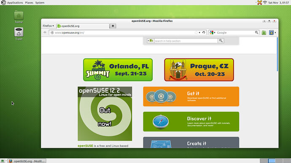Switch to the first workspace
The height and width of the screenshot is (163, 291).
coord(264,161)
